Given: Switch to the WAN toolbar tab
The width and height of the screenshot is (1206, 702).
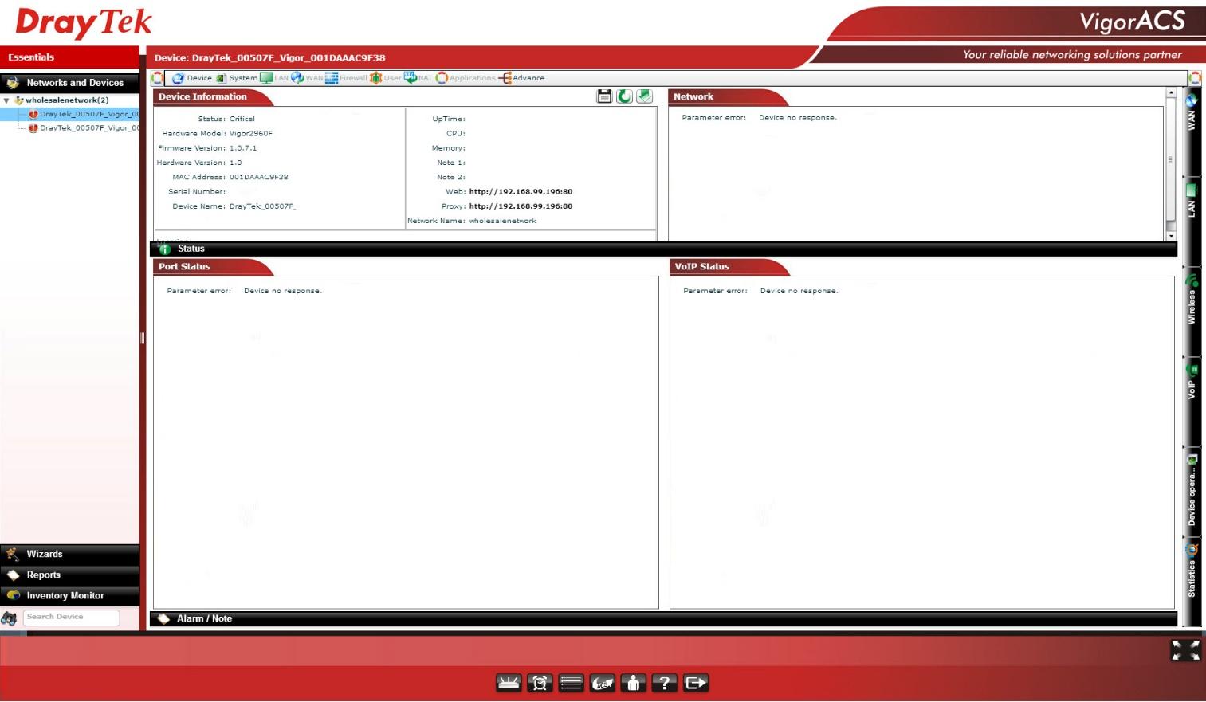Looking at the screenshot, I should pos(307,78).
